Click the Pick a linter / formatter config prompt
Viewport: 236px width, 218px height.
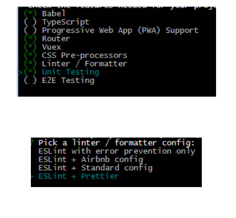[x=116, y=143]
